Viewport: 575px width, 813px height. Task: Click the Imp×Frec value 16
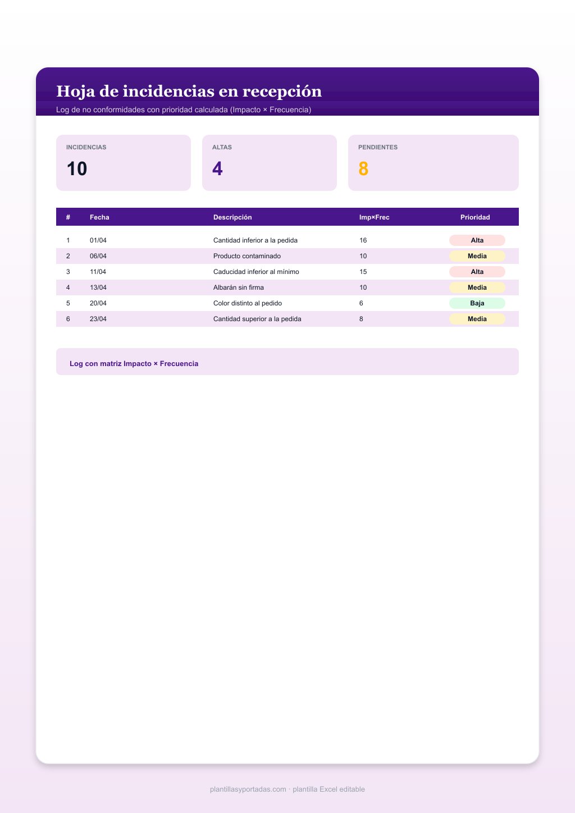[363, 240]
